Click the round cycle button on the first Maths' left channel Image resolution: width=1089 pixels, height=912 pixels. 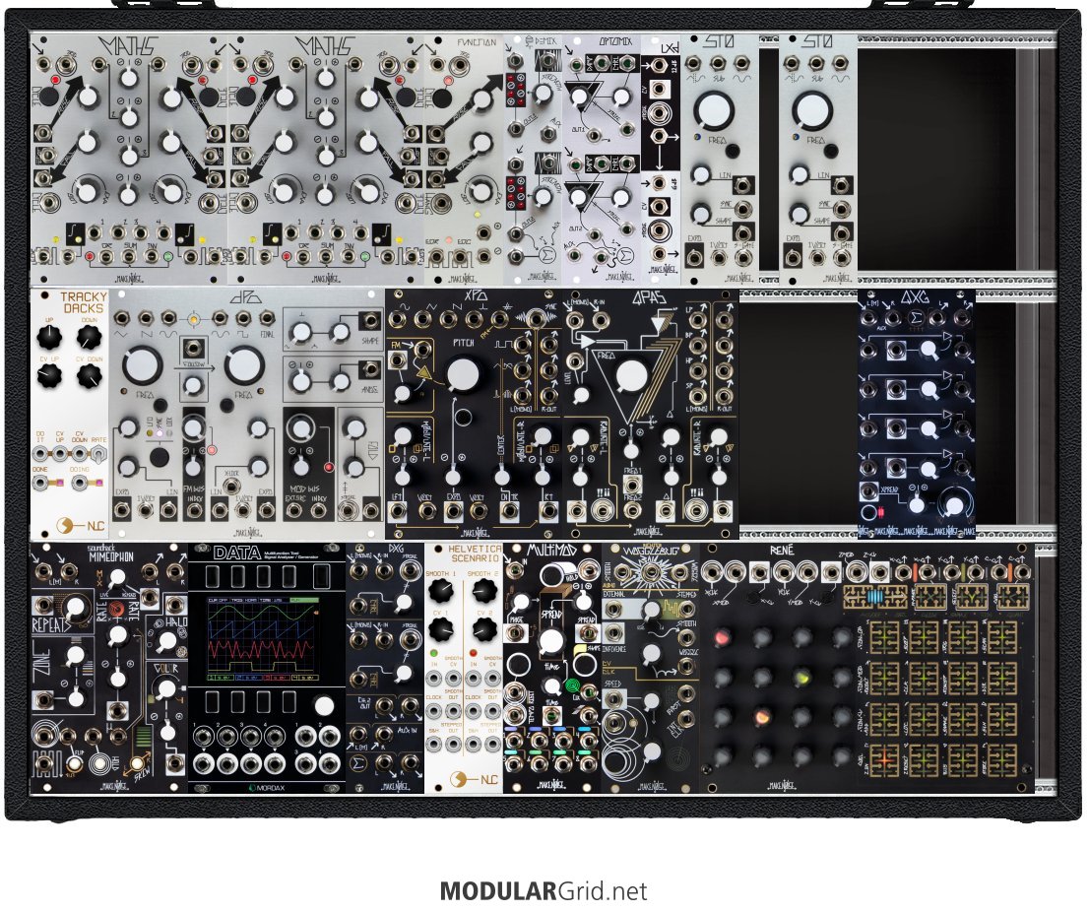(x=47, y=96)
